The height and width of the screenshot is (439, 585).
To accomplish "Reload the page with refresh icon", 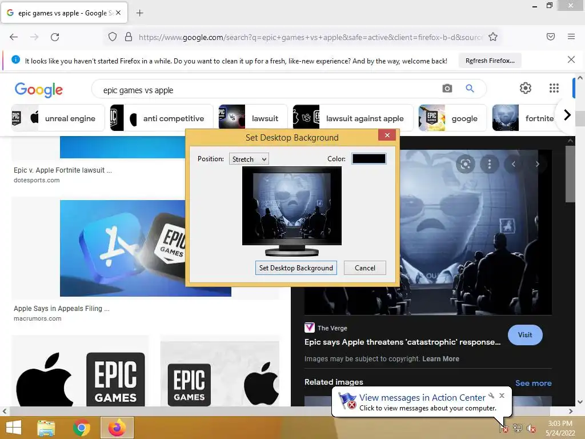I will click(x=55, y=37).
